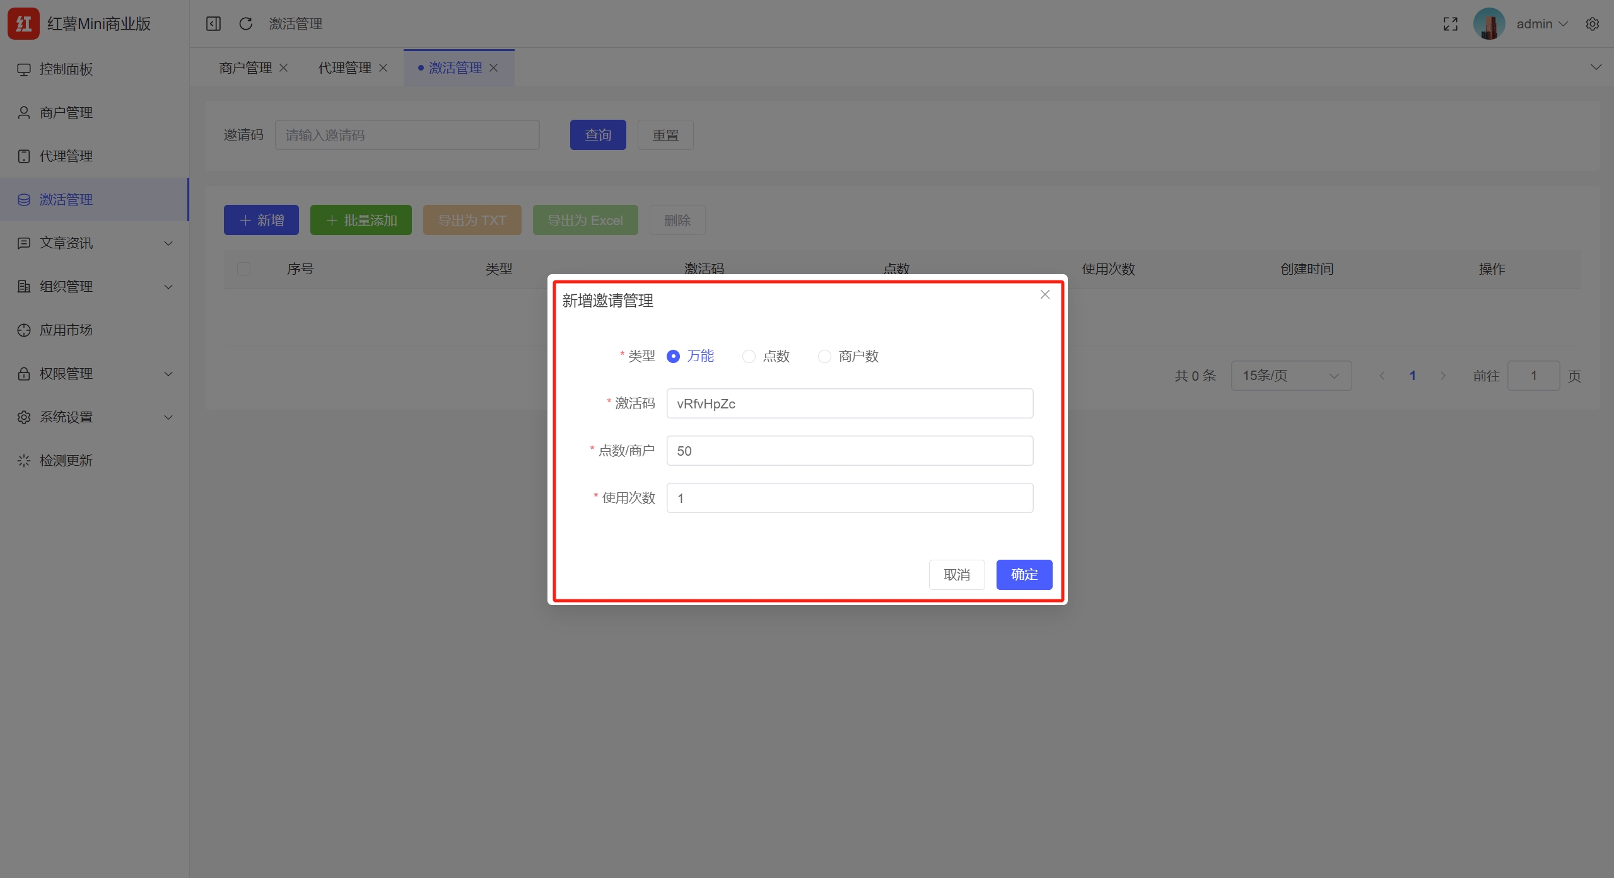Refresh the page with the reload icon
The width and height of the screenshot is (1614, 878).
coord(245,23)
